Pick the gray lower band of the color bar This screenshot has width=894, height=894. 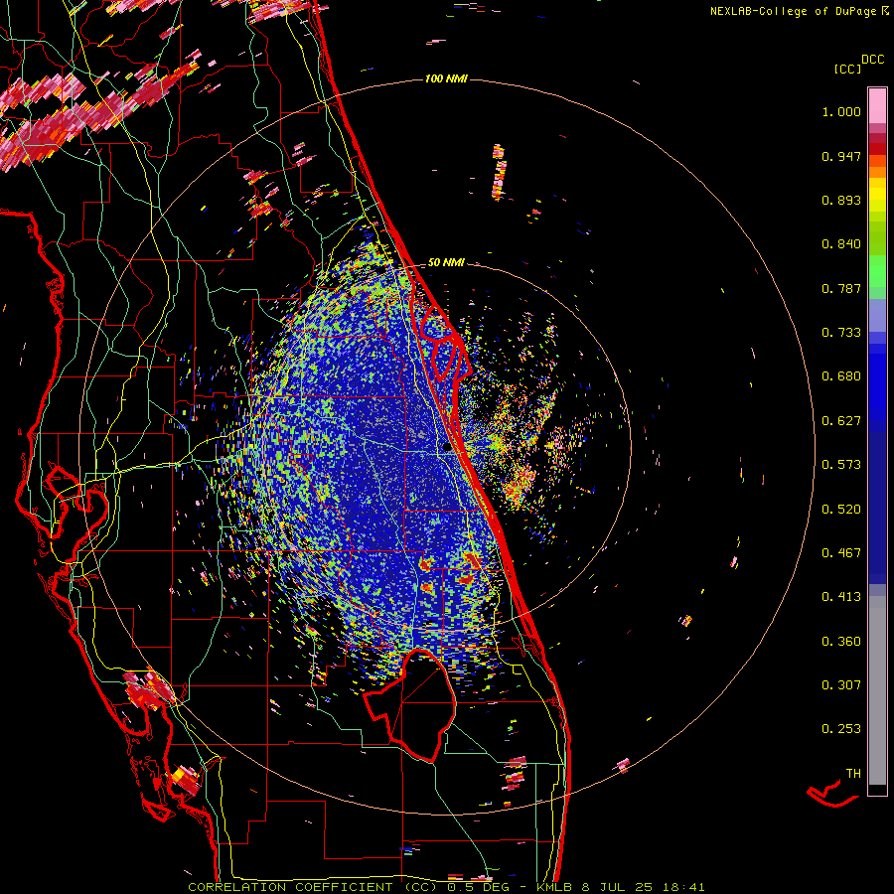(877, 690)
